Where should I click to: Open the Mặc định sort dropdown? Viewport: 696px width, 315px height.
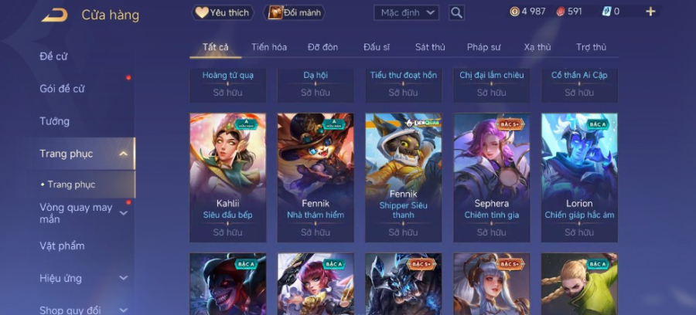pos(406,13)
